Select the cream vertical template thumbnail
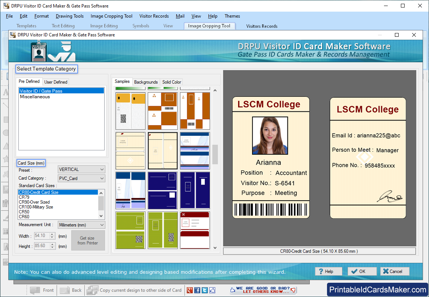Image resolution: width=429 pixels, height=297 pixels. click(x=163, y=151)
